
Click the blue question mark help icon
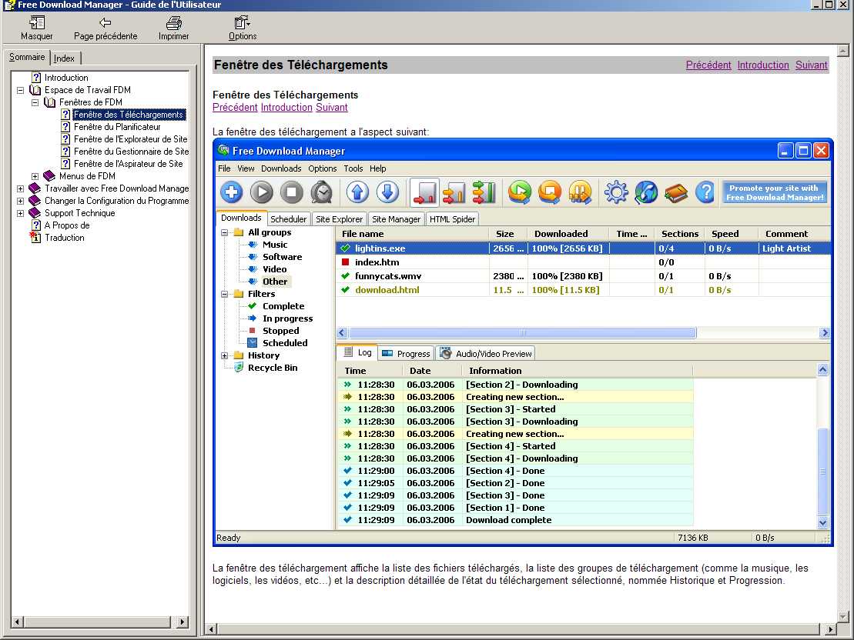(705, 192)
